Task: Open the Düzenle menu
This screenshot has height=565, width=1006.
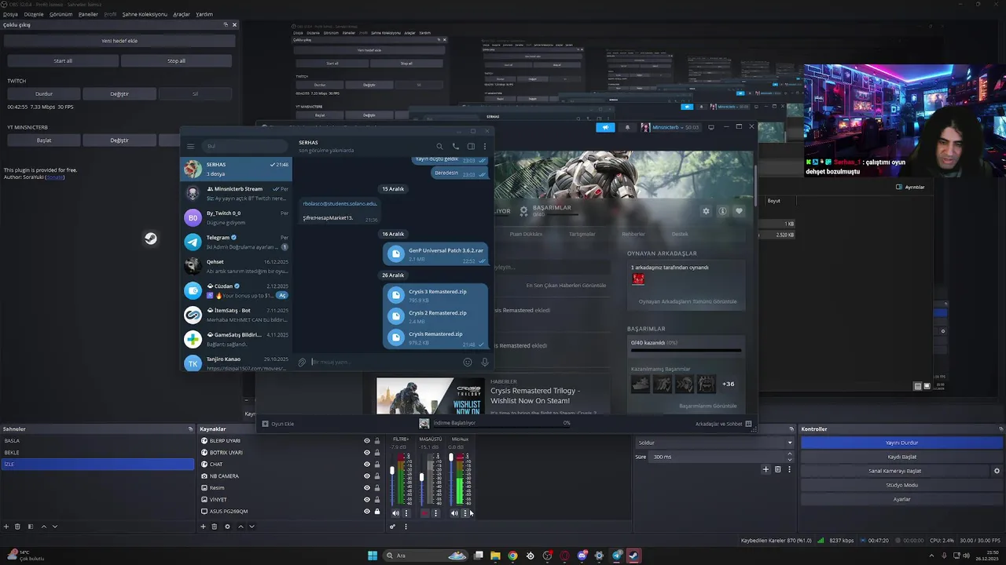Action: 34,14
